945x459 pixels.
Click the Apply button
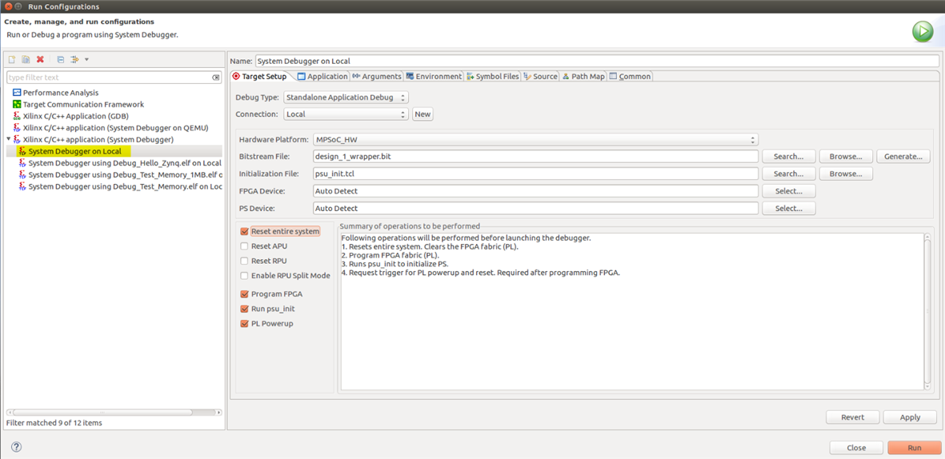[x=910, y=417]
